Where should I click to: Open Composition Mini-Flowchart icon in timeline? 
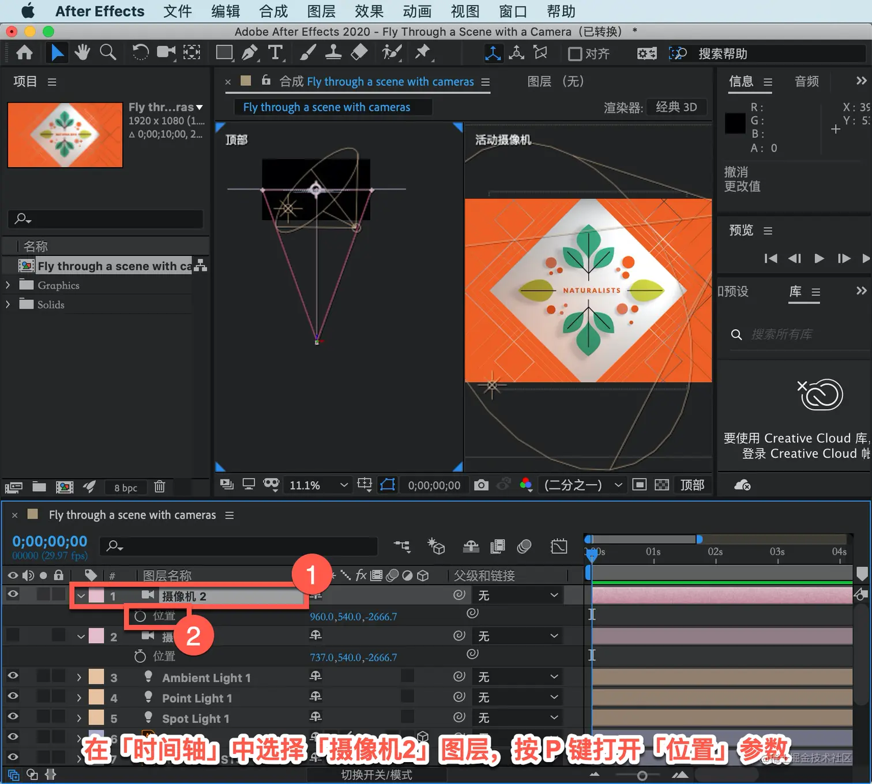(x=402, y=546)
